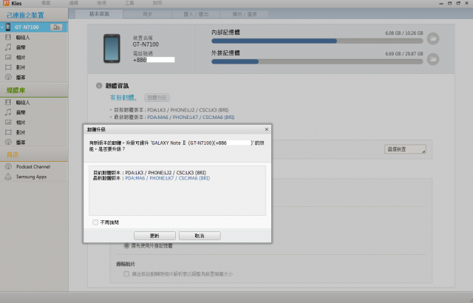The height and width of the screenshot is (303, 473).
Task: Click the 取消 button in the dialog
Action: click(200, 236)
